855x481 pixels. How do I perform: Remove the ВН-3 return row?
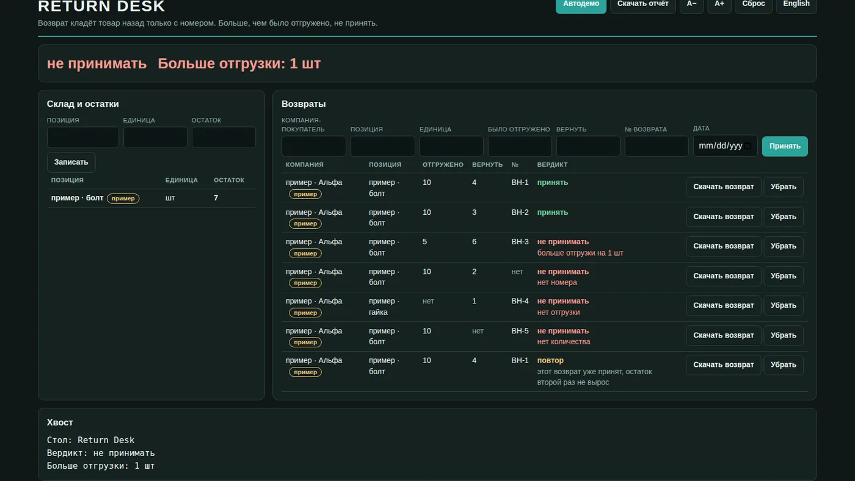point(784,246)
